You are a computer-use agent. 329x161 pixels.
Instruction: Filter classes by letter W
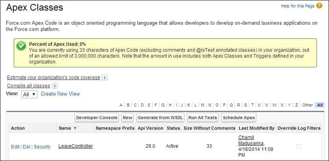click(274, 105)
